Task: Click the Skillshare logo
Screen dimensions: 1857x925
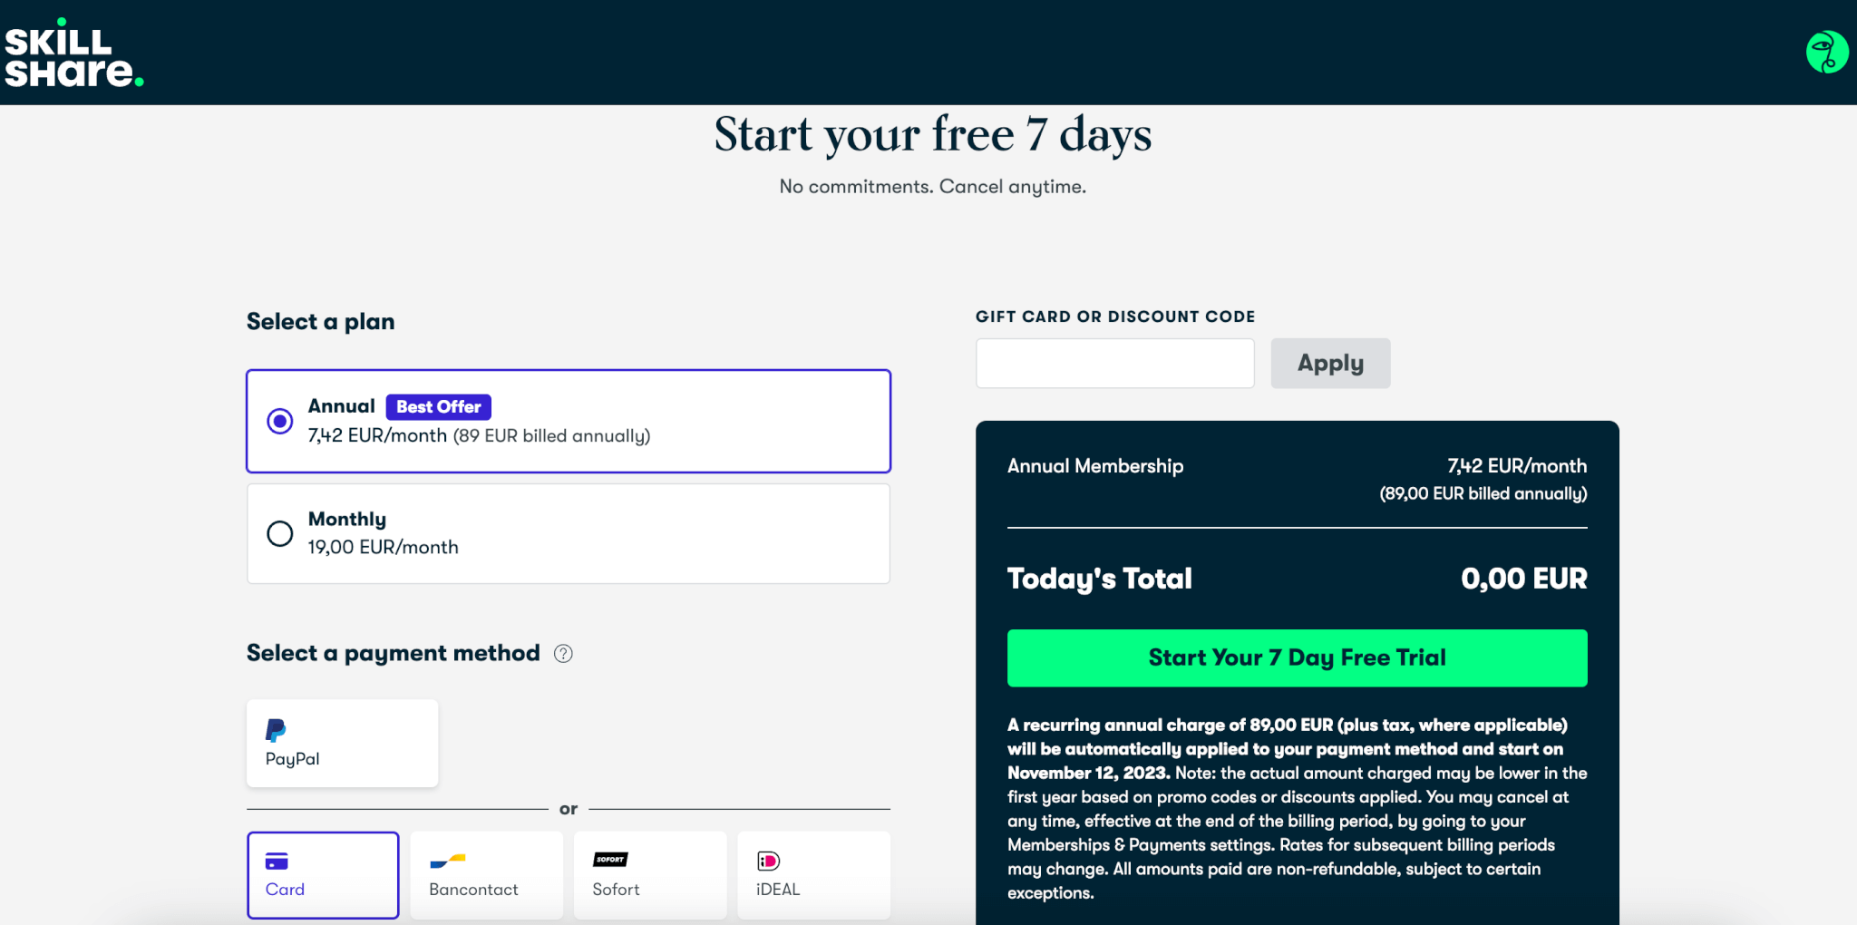Action: click(x=73, y=54)
